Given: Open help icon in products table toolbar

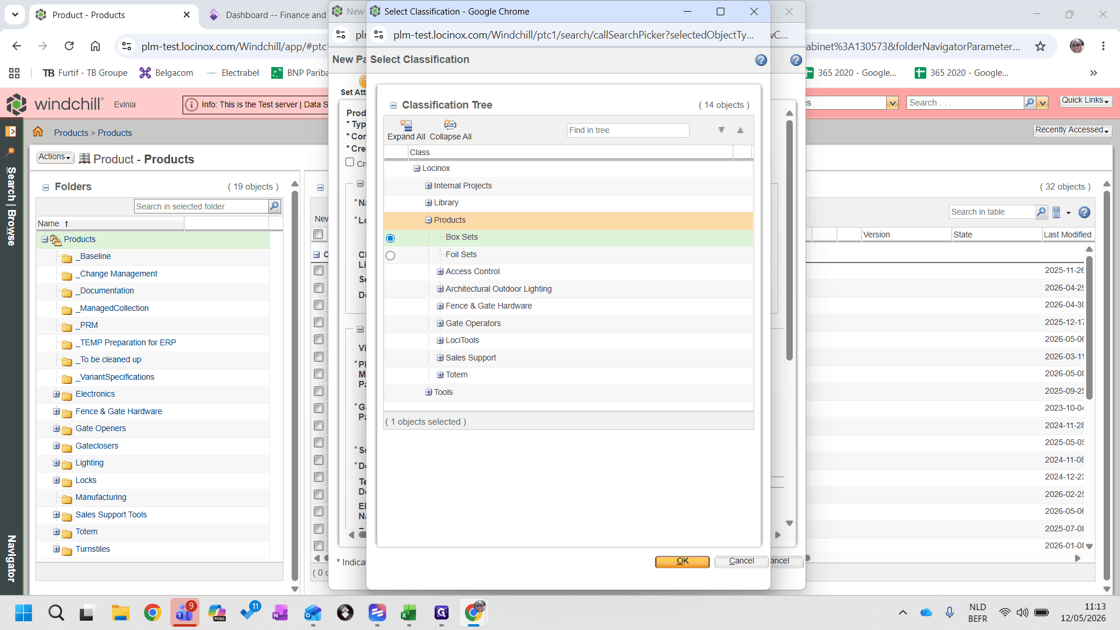Looking at the screenshot, I should click(x=1084, y=212).
